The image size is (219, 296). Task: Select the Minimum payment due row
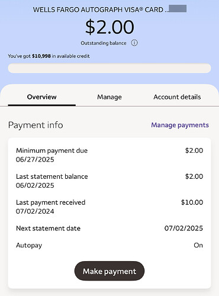[x=109, y=155]
